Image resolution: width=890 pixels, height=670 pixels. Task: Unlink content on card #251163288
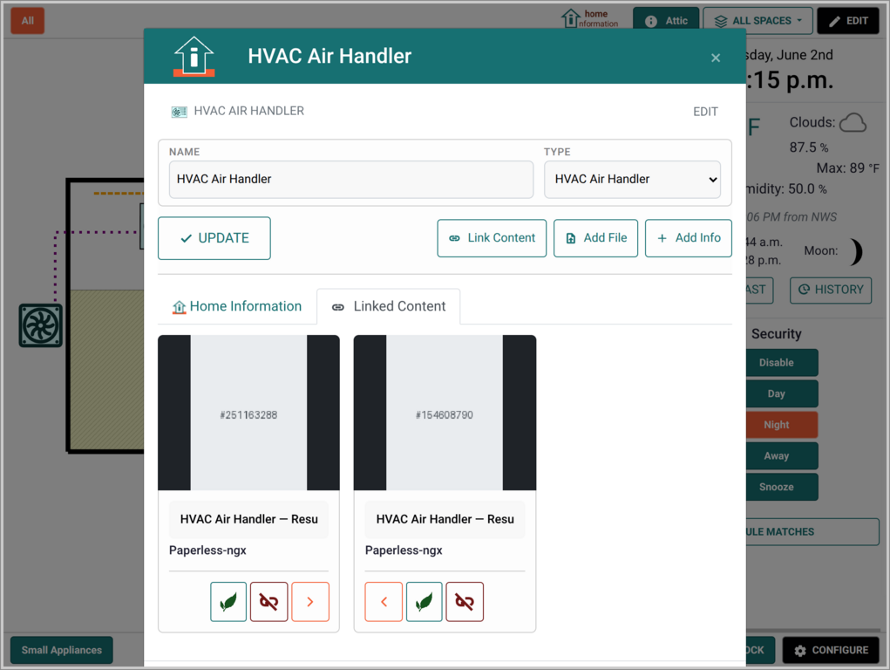click(x=269, y=601)
